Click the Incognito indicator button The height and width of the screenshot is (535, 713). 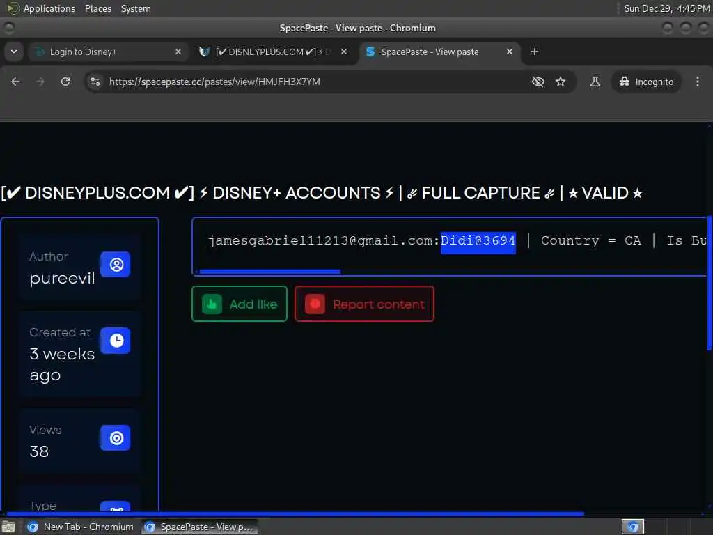pyautogui.click(x=646, y=82)
